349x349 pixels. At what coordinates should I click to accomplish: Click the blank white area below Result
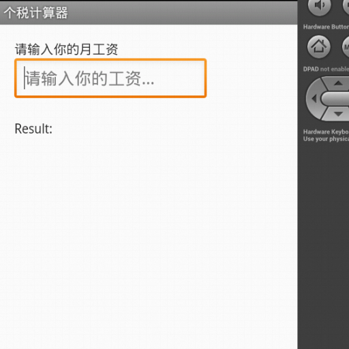pyautogui.click(x=149, y=239)
